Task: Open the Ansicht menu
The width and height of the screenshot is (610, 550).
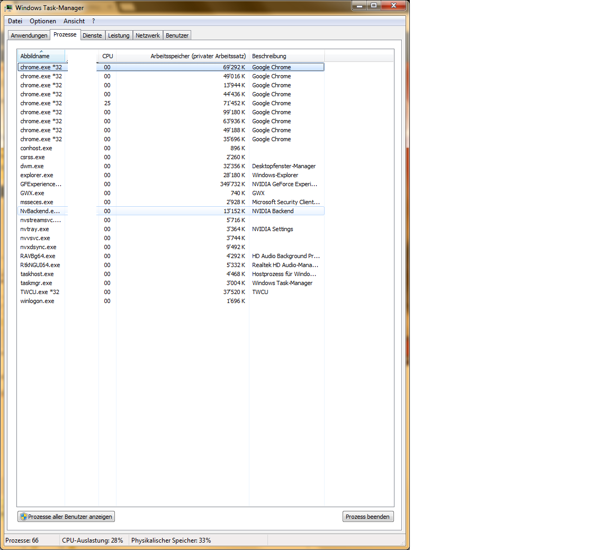Action: click(74, 21)
